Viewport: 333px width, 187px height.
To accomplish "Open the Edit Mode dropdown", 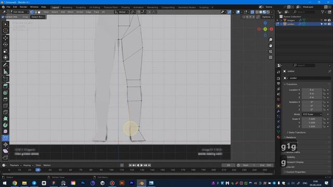I will point(19,12).
